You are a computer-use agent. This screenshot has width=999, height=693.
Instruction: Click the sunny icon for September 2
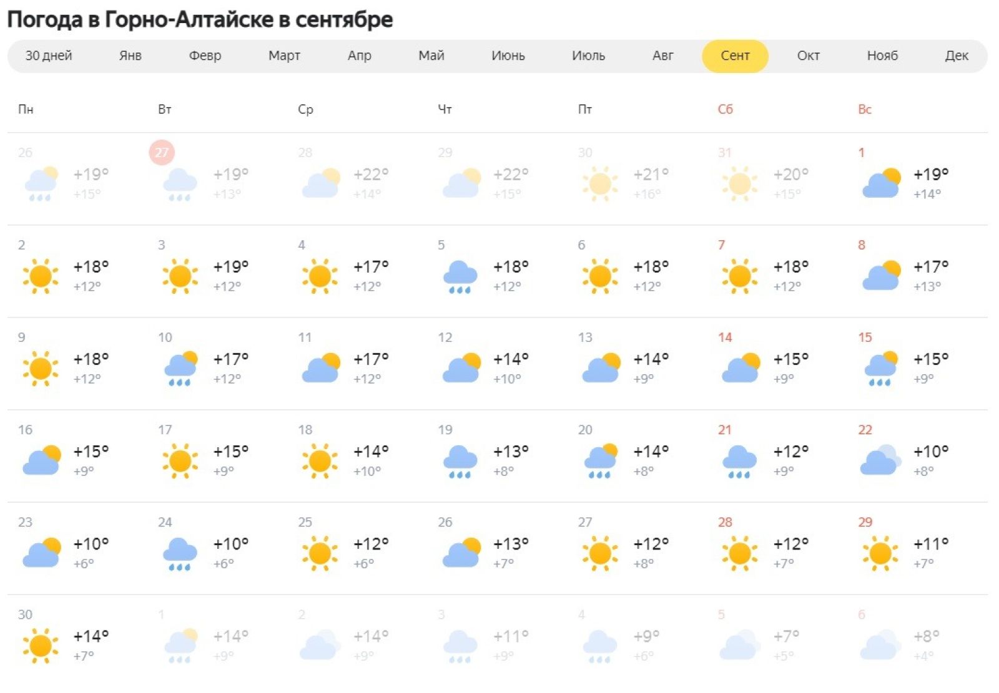point(41,275)
